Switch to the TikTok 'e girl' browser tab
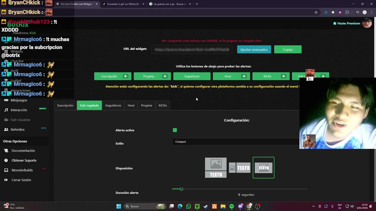376x211 pixels. [x=123, y=4]
